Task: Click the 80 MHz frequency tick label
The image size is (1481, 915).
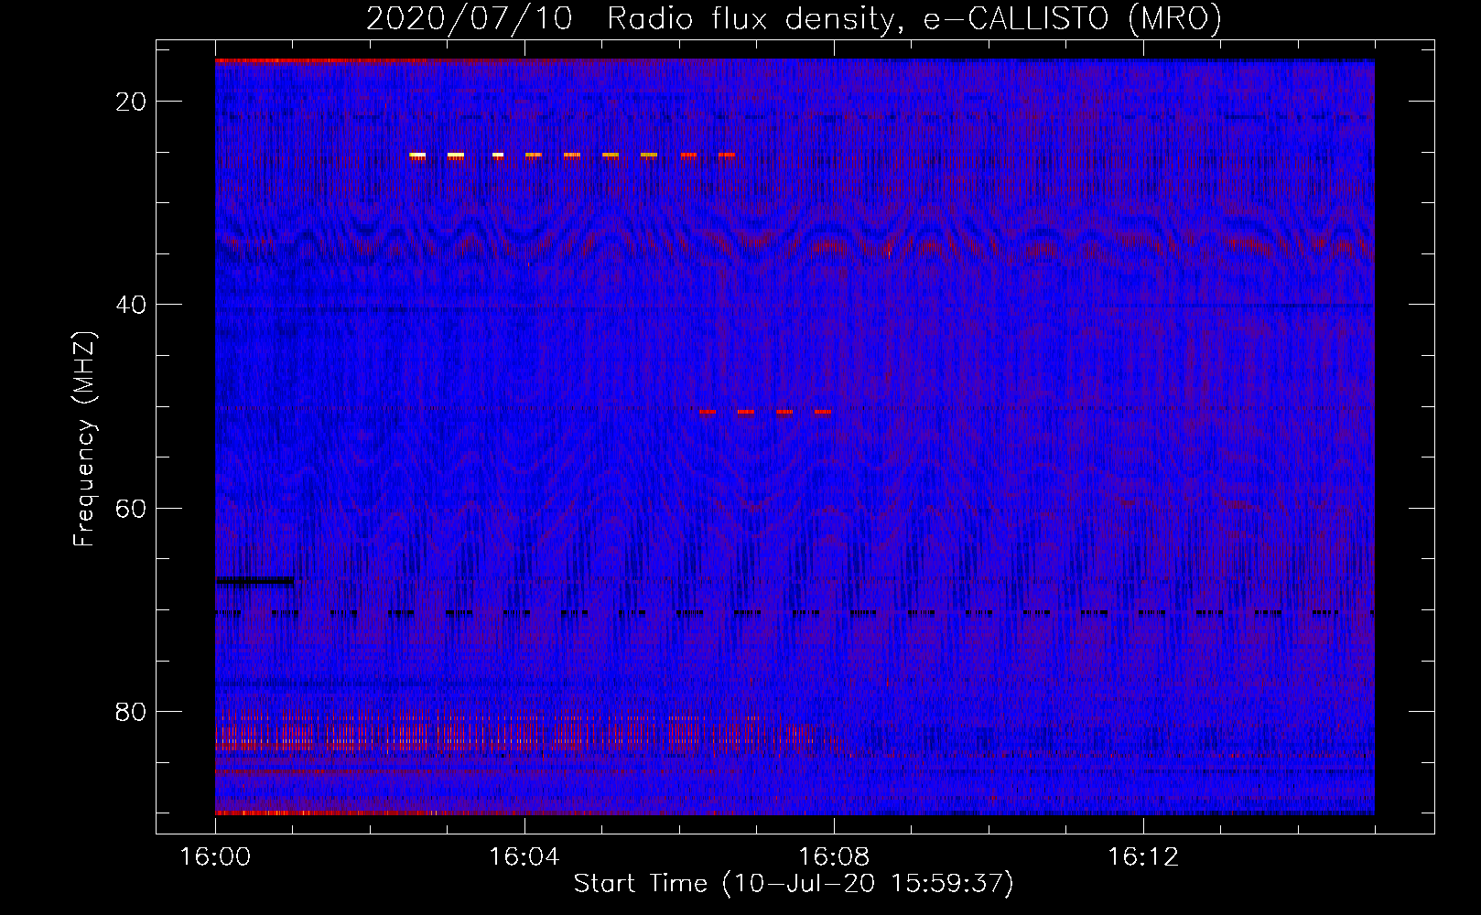Action: (x=131, y=711)
